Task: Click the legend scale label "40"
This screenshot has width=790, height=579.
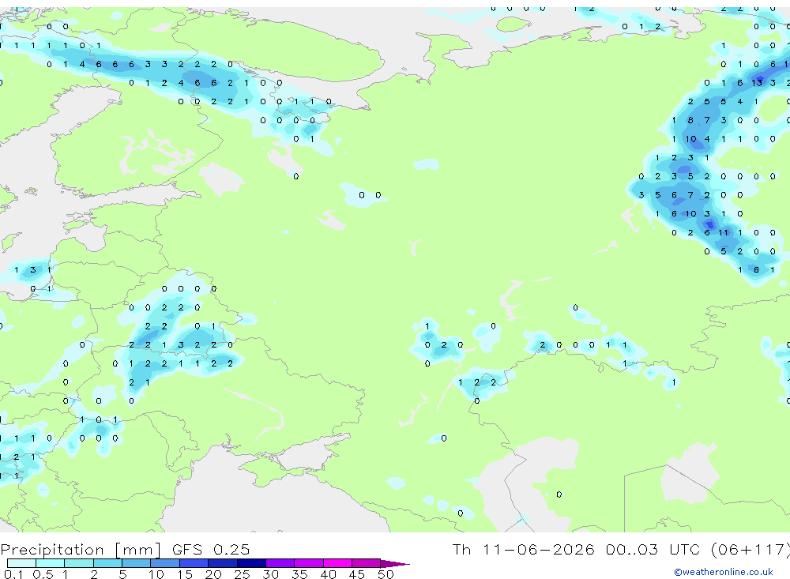Action: [328, 574]
